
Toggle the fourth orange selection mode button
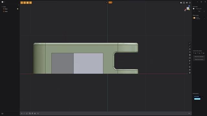30,3
